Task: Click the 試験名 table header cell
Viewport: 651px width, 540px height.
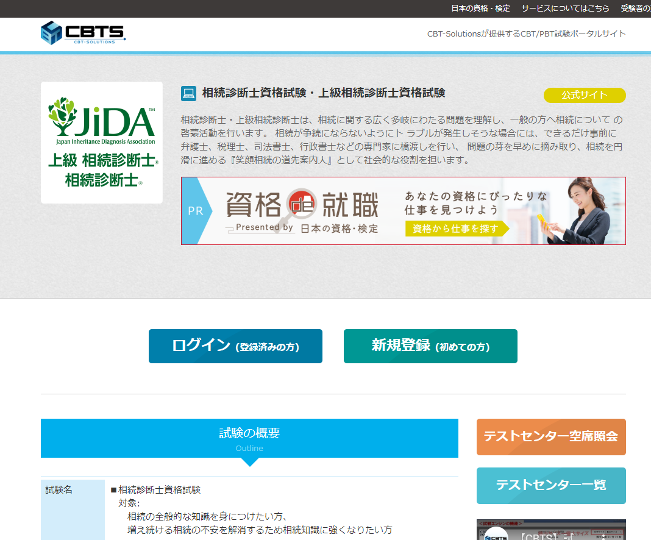Action: [x=73, y=510]
